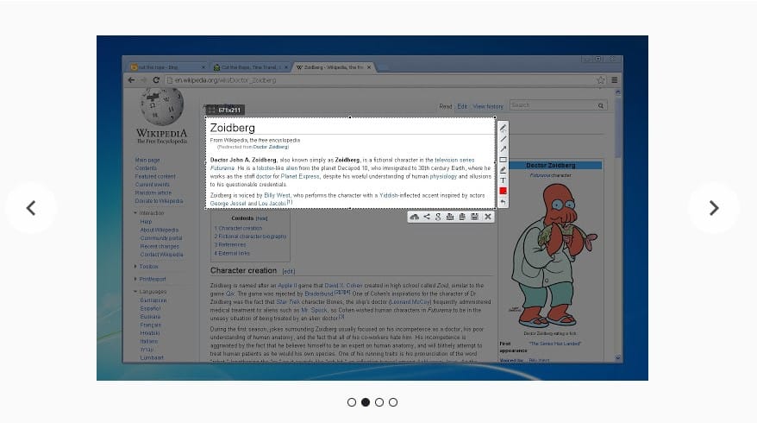757x423 pixels.
Task: Reload the Wikipedia page
Action: tap(156, 80)
